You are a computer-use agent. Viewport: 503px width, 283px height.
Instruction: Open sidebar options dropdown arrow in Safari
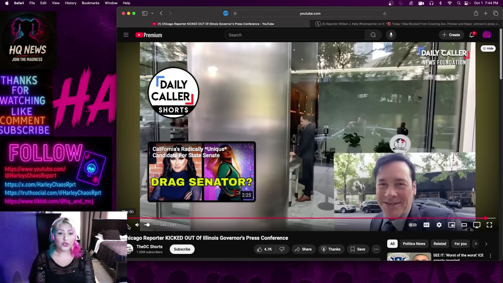pyautogui.click(x=152, y=13)
